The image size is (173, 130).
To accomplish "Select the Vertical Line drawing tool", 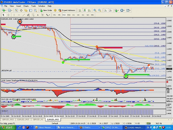I will pos(14,15).
